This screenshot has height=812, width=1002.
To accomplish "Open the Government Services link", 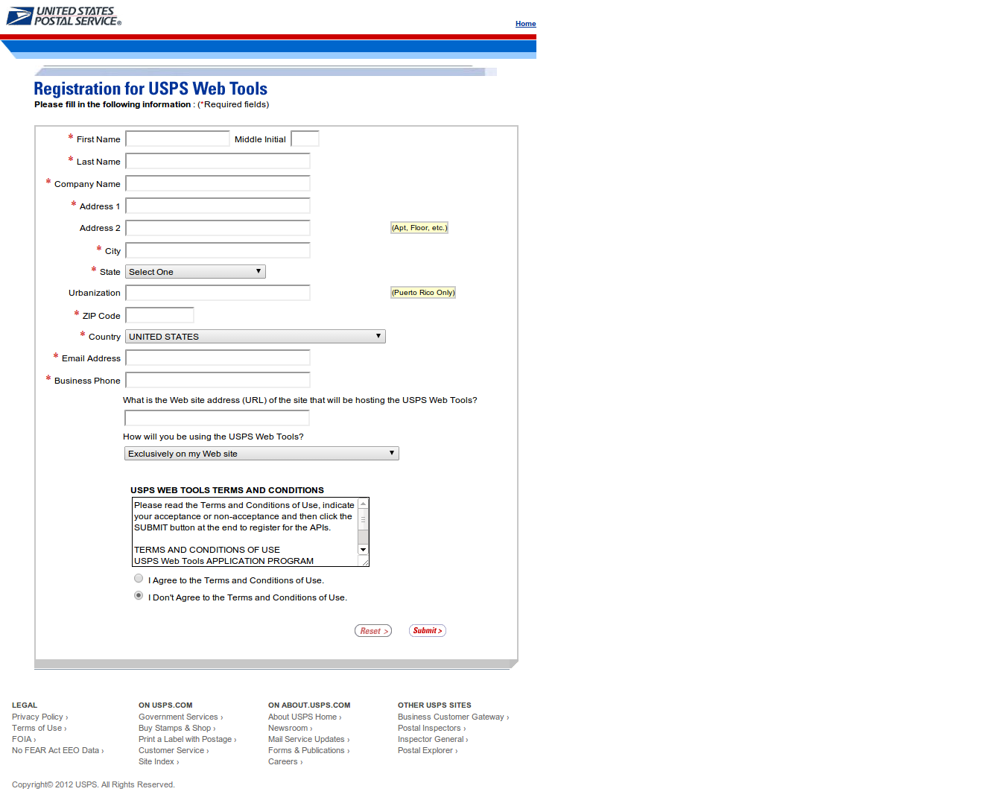I will click(180, 717).
